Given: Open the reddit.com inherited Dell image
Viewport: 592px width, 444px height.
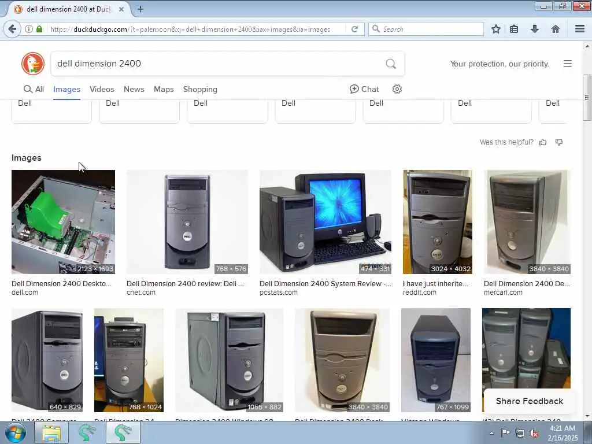Looking at the screenshot, I should [x=438, y=222].
